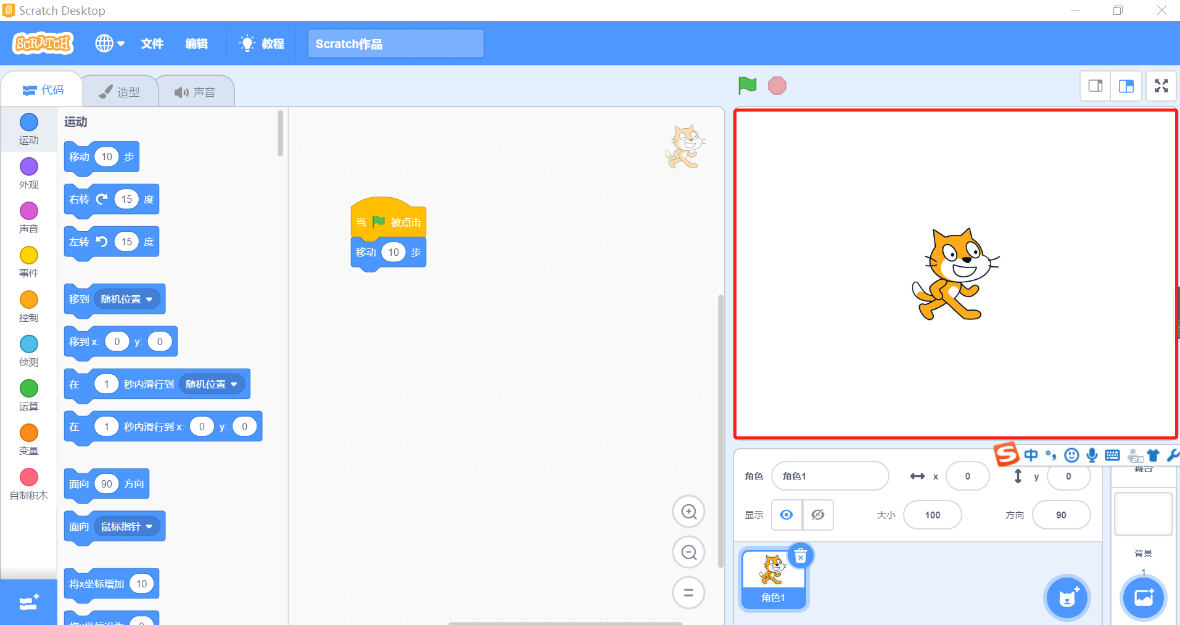Viewport: 1180px width, 625px height.
Task: Reset workspace zoom with the equals button
Action: point(688,593)
